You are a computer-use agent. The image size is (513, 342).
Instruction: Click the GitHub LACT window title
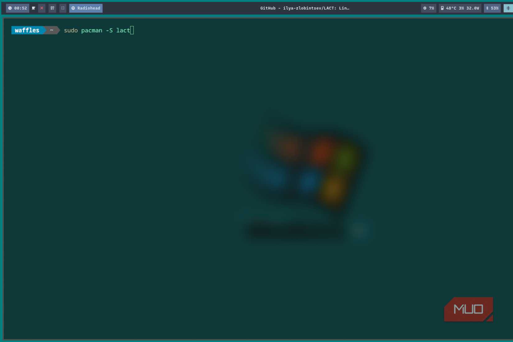tap(305, 8)
